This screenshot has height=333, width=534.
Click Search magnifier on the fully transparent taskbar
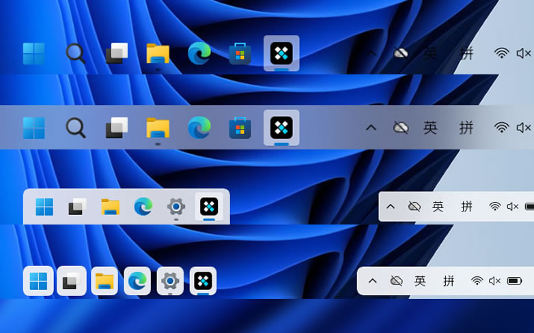pos(75,53)
